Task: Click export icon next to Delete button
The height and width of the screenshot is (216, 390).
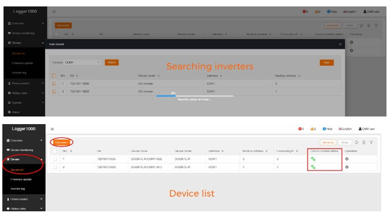Action: point(357,142)
